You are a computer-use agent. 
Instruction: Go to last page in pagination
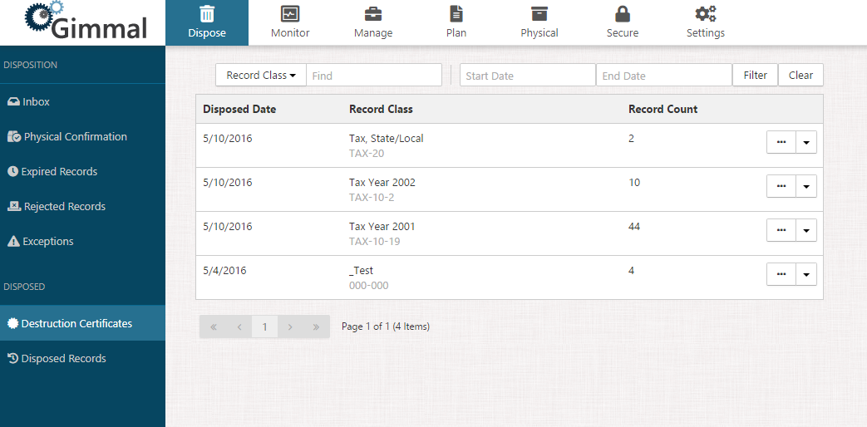(x=316, y=327)
